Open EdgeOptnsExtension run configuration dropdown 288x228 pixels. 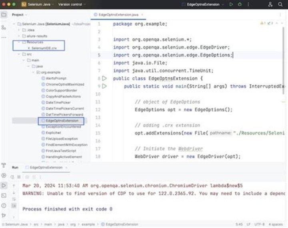[x=203, y=4]
